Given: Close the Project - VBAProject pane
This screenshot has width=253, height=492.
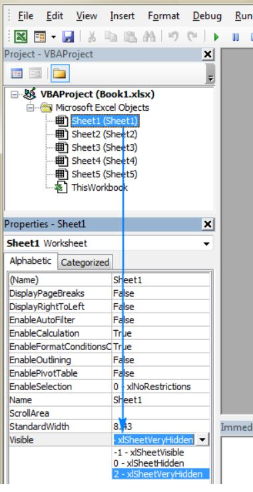Looking at the screenshot, I should [208, 55].
